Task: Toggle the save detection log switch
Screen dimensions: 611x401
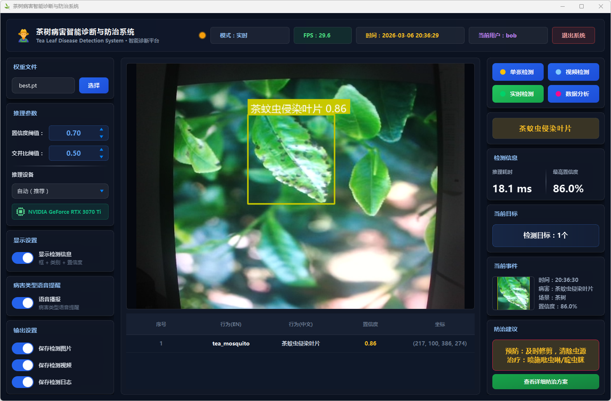Action: [x=23, y=382]
